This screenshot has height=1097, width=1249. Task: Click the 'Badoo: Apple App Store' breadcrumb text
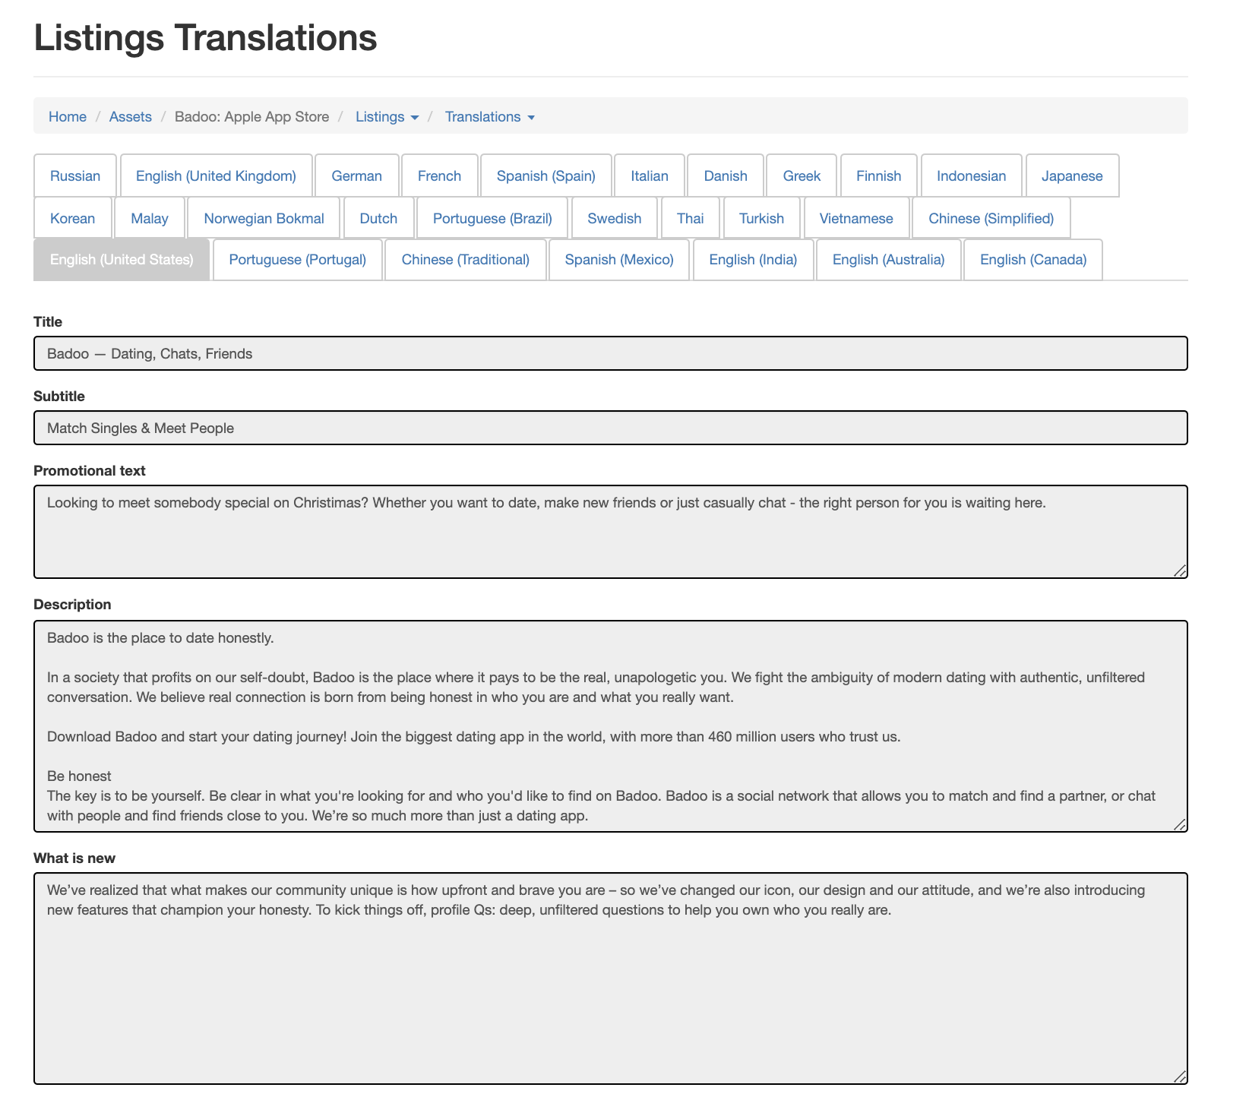tap(252, 116)
